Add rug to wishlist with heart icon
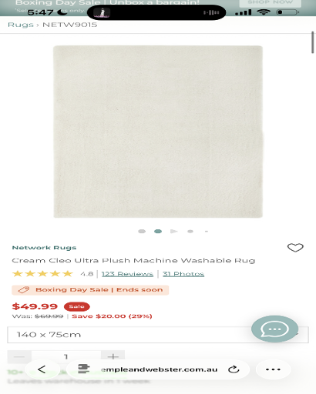The width and height of the screenshot is (316, 394). click(x=295, y=248)
